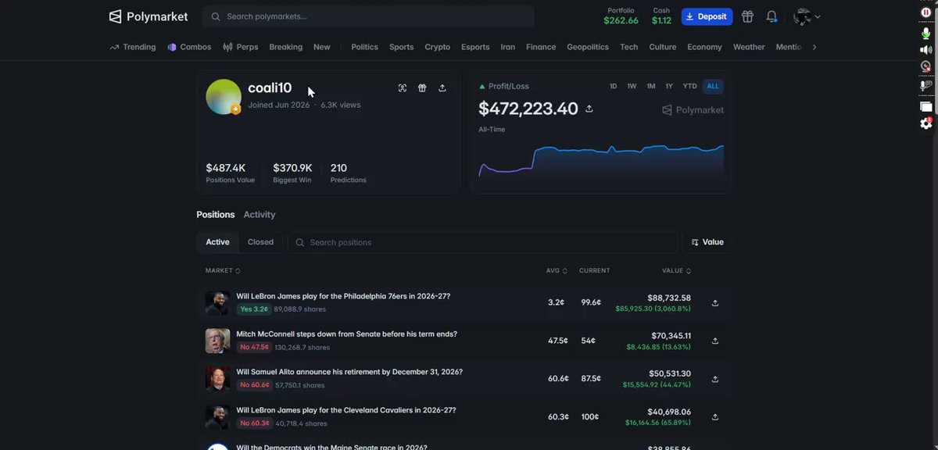The width and height of the screenshot is (938, 450).
Task: Click the rewards gift icon beside Deposit
Action: point(747,16)
